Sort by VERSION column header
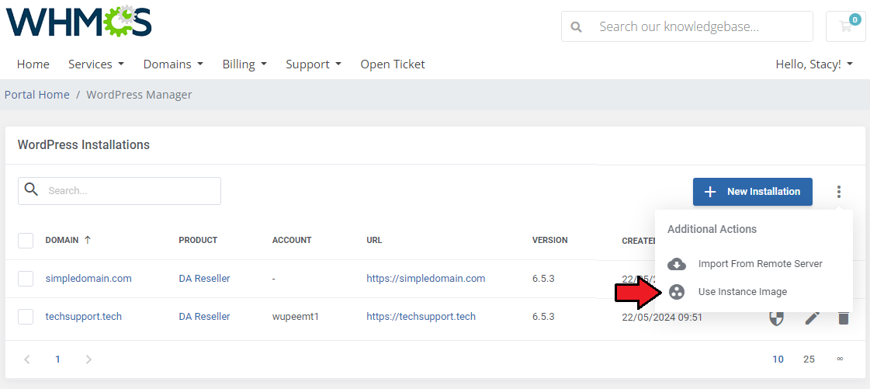870x389 pixels. [549, 240]
